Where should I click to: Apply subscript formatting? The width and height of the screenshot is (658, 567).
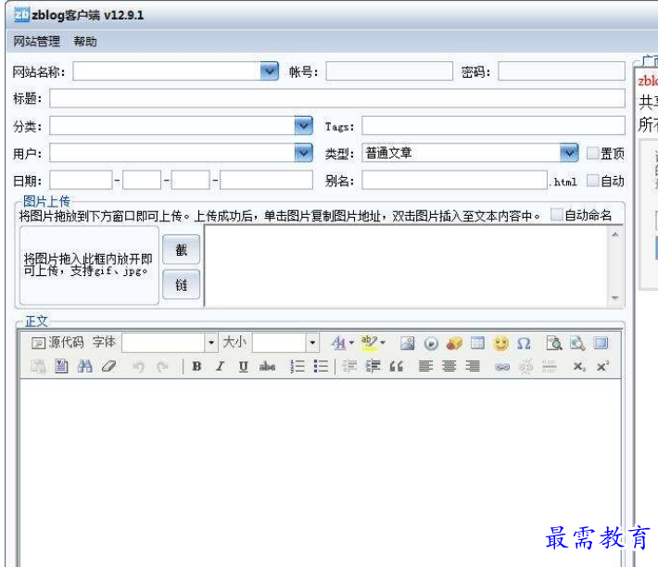coord(579,367)
